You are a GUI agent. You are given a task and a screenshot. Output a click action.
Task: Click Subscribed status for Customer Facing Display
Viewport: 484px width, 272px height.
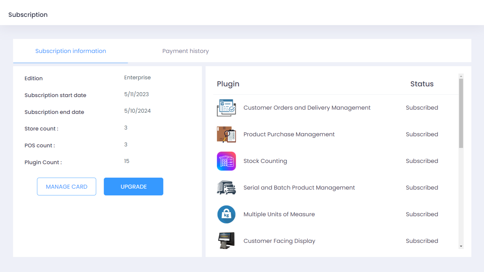[422, 241]
